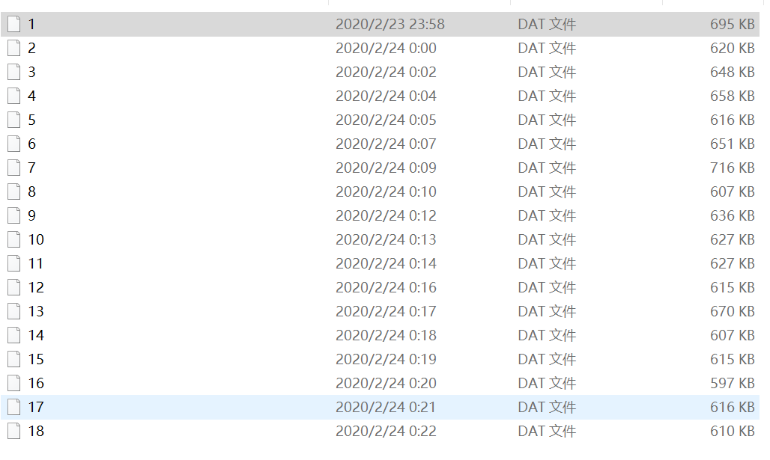This screenshot has height=460, width=770.
Task: Select the file with size 670 KB
Action: pos(380,311)
